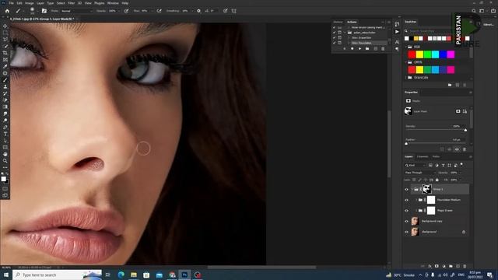Open the search icon at top right
Image resolution: width=498 pixels, height=280 pixels.
474,11
